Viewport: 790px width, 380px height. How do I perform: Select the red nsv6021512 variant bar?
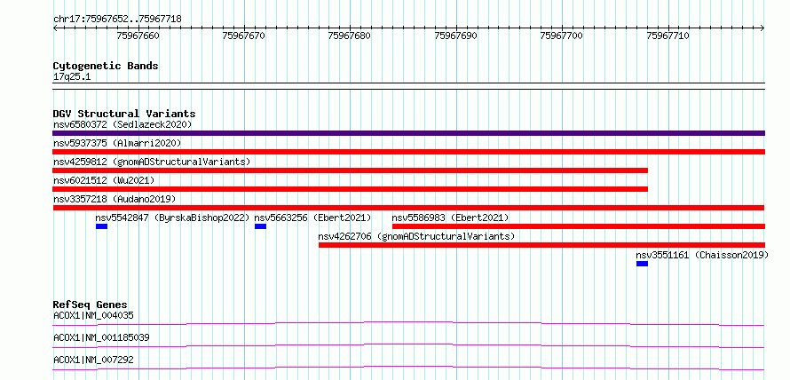pyautogui.click(x=350, y=189)
